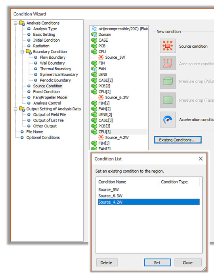The image size is (214, 274).
Task: Open the Output of List File page
Action: [x=48, y=120]
